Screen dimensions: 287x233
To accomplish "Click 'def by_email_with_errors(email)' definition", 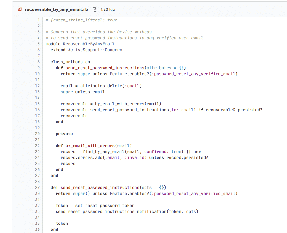I will [94, 146].
